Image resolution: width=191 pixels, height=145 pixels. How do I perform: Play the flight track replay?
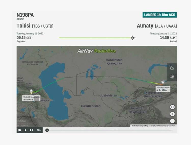tap(25, 130)
